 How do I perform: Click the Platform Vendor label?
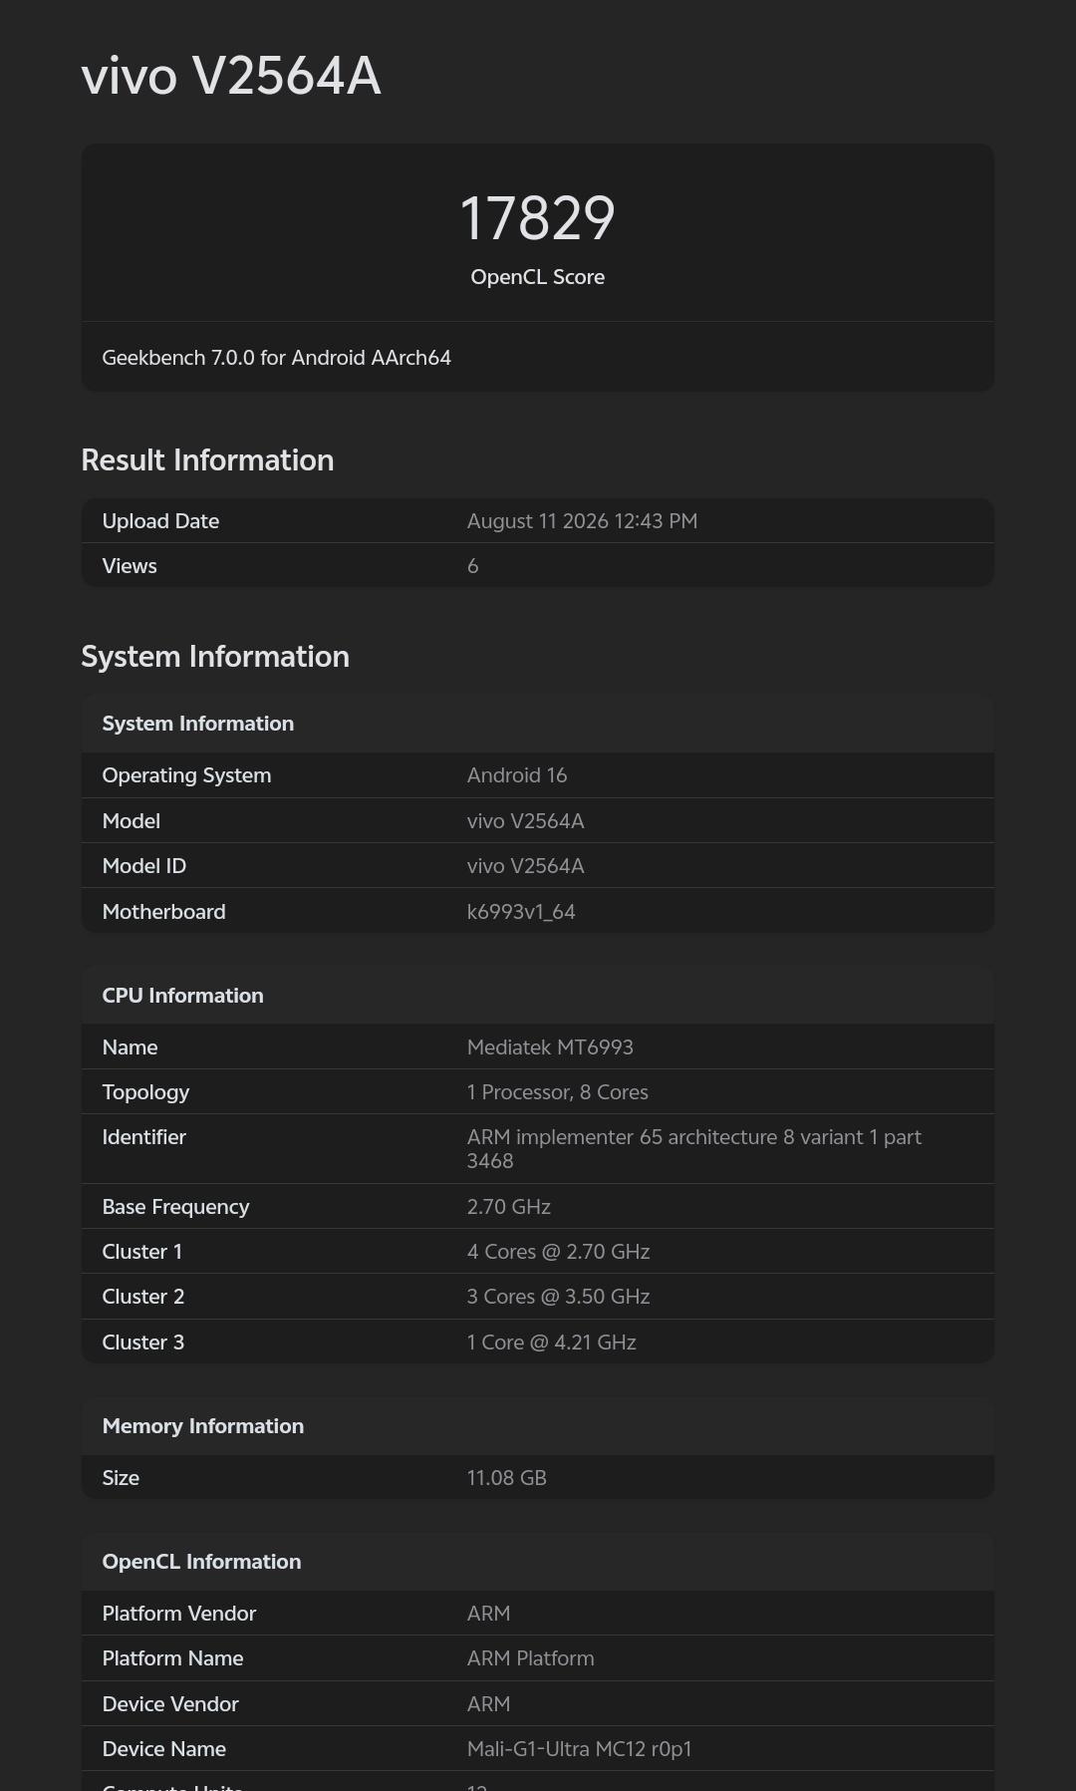pyautogui.click(x=178, y=1614)
